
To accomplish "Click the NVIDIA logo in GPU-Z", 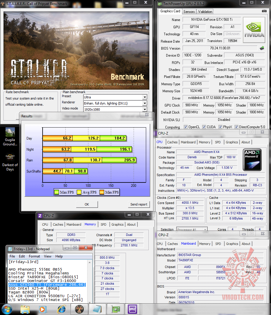I will [x=254, y=30].
